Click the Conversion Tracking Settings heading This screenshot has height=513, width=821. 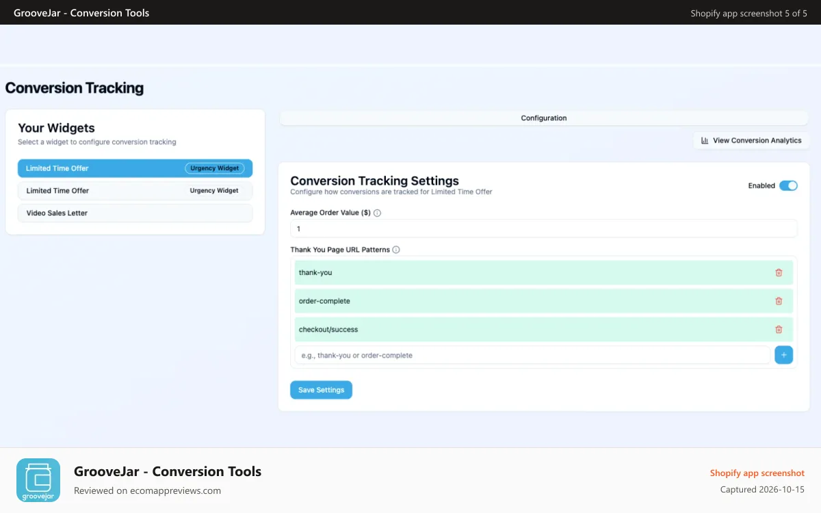coord(374,181)
